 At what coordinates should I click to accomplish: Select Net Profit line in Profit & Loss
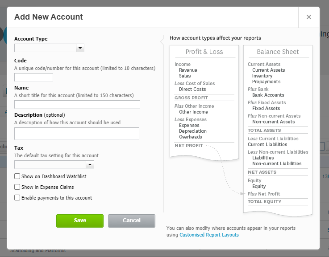189,146
